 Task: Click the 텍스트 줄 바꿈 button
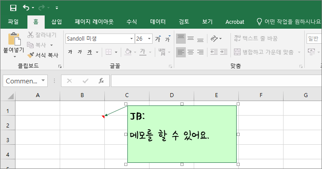[256, 38]
